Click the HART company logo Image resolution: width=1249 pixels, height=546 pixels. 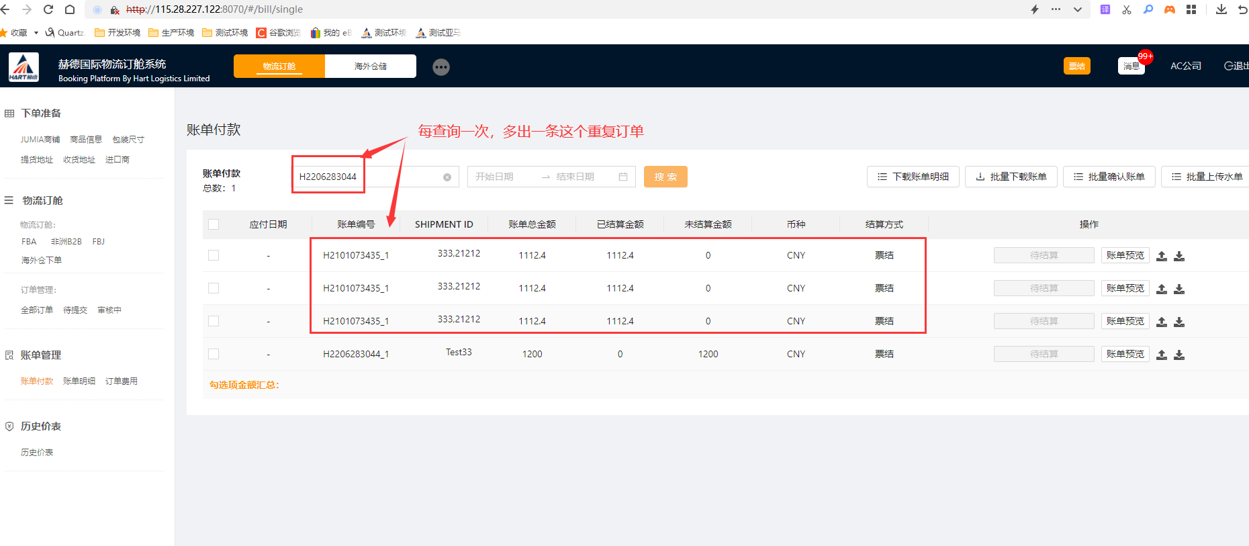[x=24, y=67]
